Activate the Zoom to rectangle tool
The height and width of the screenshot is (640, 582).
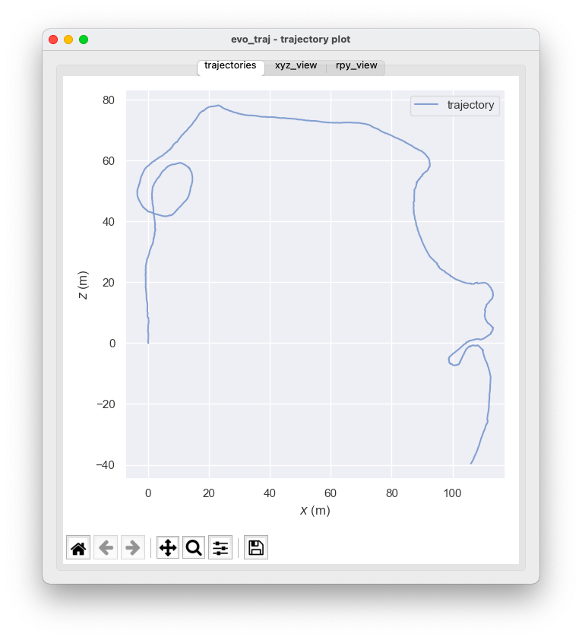pos(194,547)
